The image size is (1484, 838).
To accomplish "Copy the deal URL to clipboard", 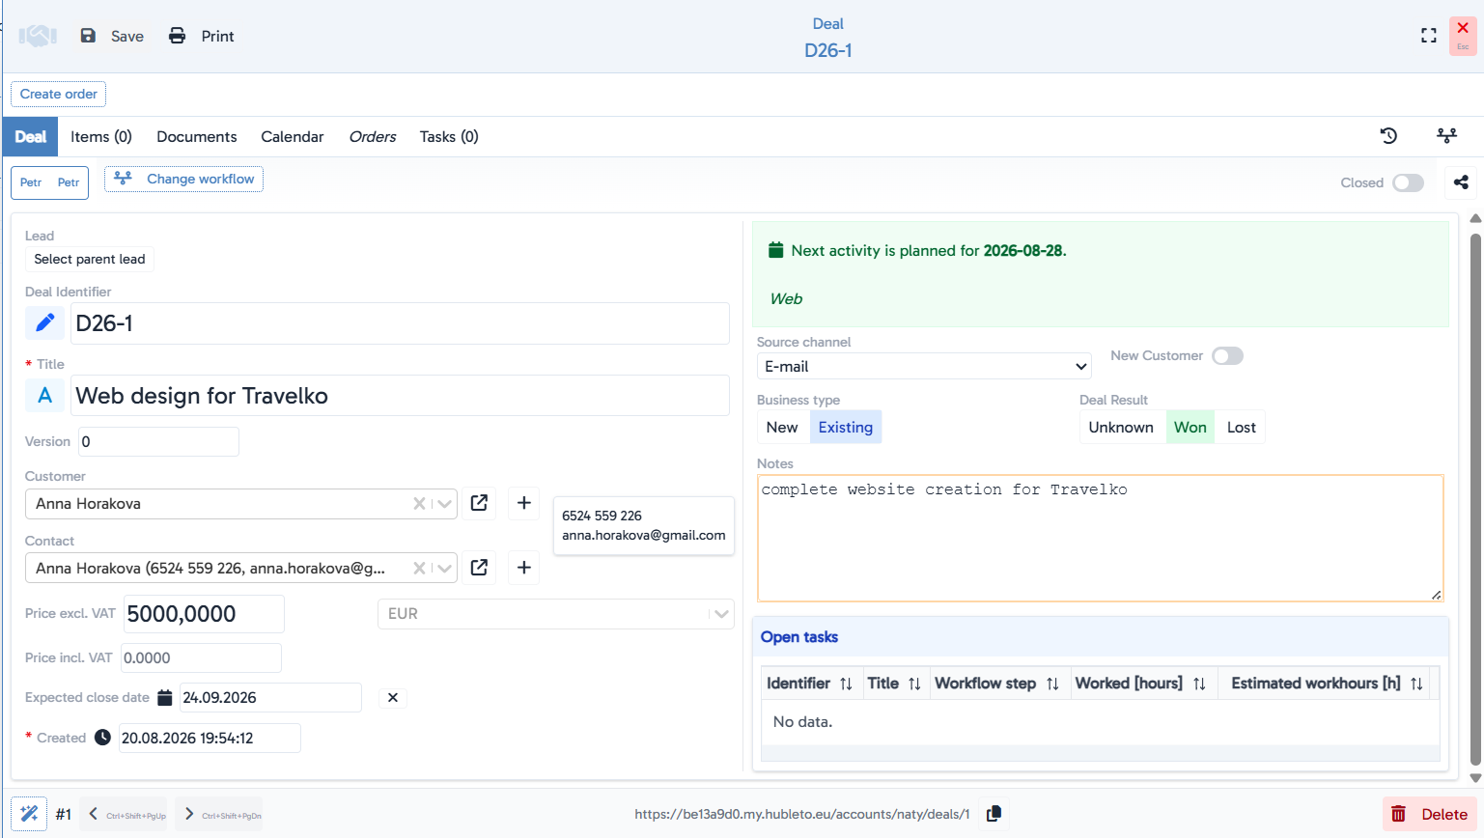I will coord(994,814).
